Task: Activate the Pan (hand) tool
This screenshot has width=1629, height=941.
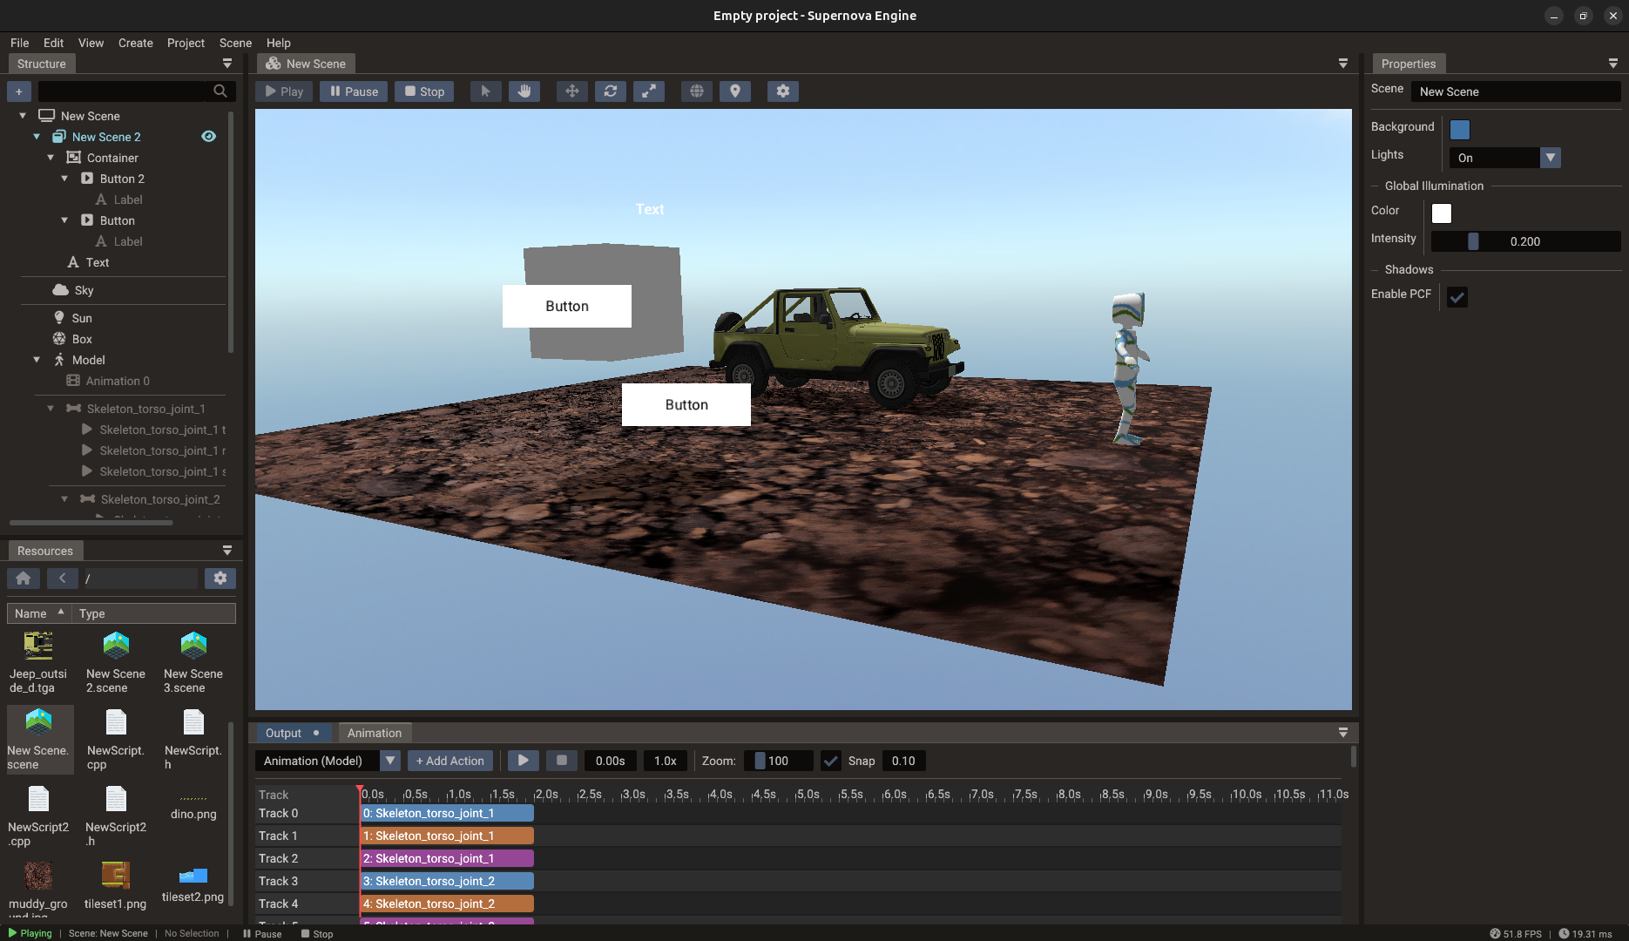Action: [524, 91]
